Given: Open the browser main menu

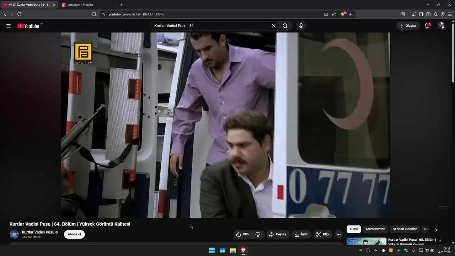Looking at the screenshot, I should pos(450,14).
